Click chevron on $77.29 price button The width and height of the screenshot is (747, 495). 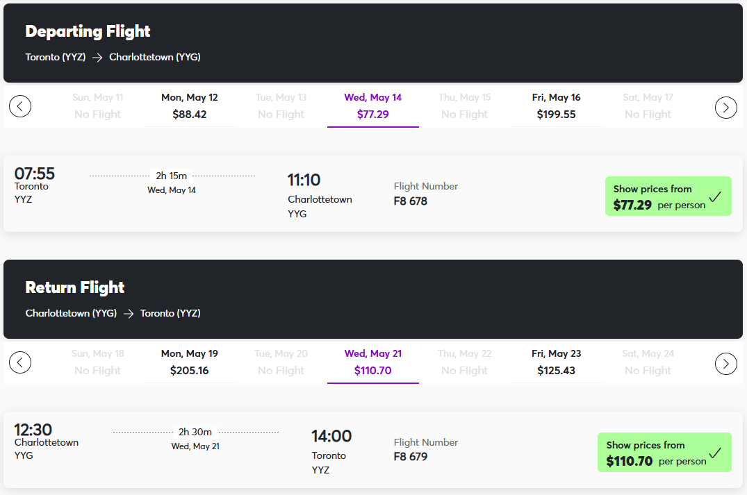[x=715, y=196]
